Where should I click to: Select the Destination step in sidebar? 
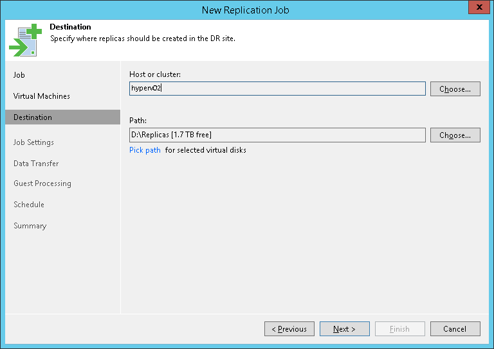pos(33,117)
